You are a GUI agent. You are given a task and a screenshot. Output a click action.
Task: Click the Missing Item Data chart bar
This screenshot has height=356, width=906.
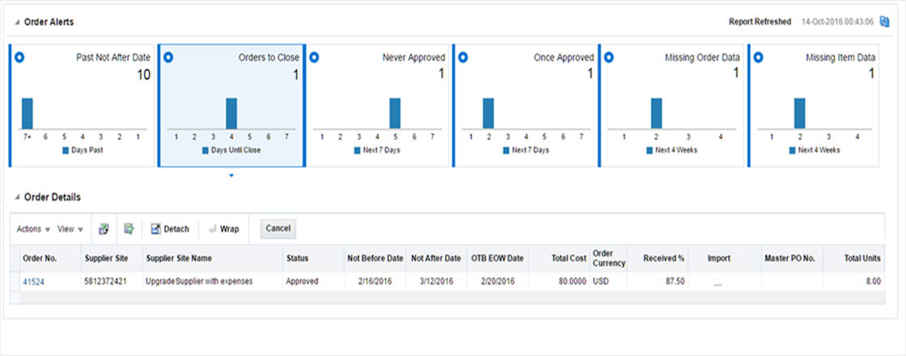tap(800, 114)
